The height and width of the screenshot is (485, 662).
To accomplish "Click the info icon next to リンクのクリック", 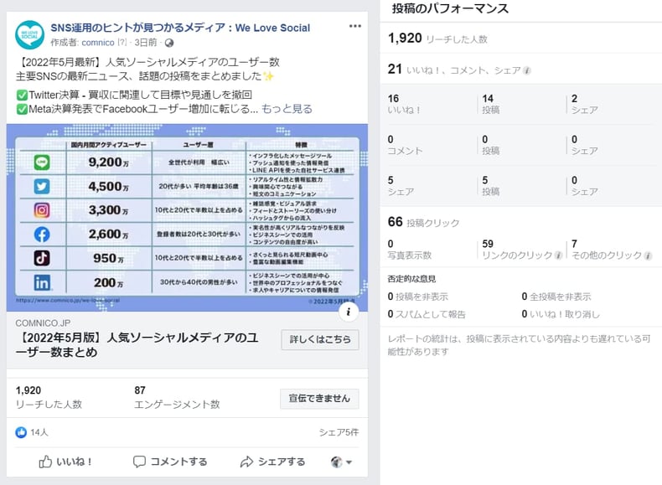I will (x=558, y=255).
